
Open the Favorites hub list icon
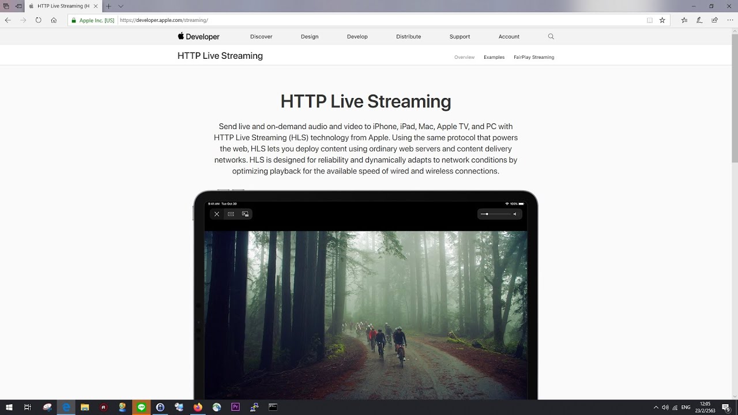684,20
